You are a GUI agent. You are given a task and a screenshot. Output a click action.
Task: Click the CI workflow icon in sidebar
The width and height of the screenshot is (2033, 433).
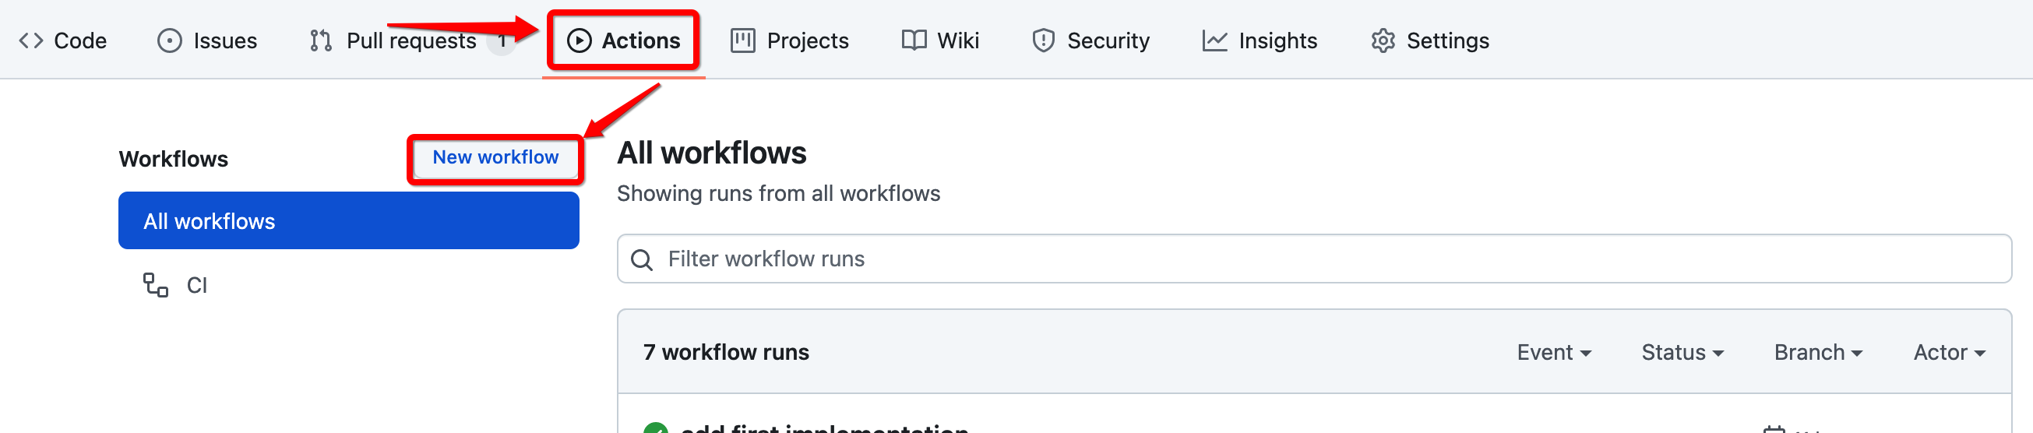tap(156, 285)
